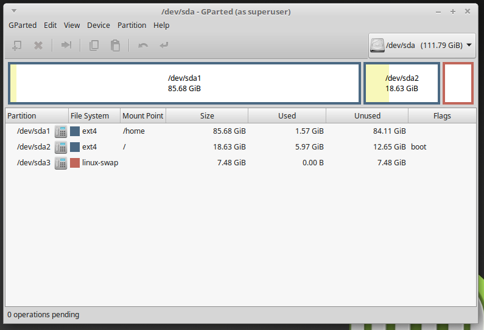Select the linux-swap color swatch in /dev/sda3 row

pyautogui.click(x=75, y=163)
